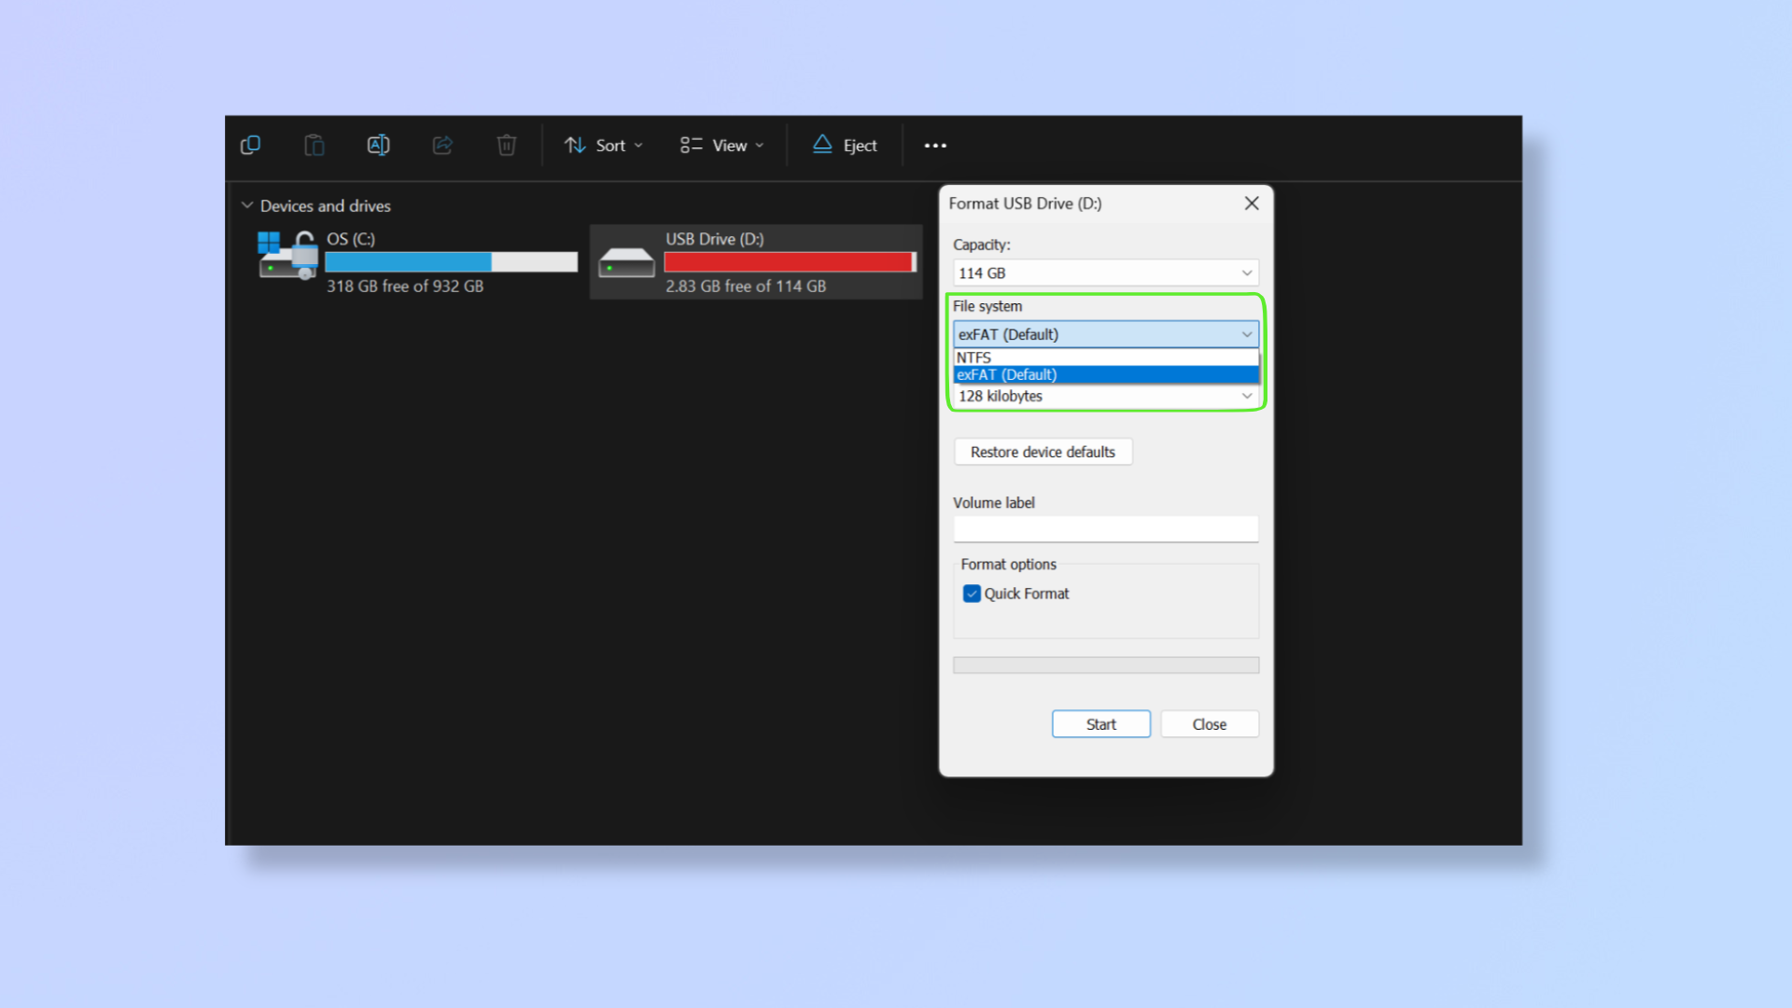Screen dimensions: 1792x1008
Task: Click the Start button to format
Action: [x=1099, y=723]
